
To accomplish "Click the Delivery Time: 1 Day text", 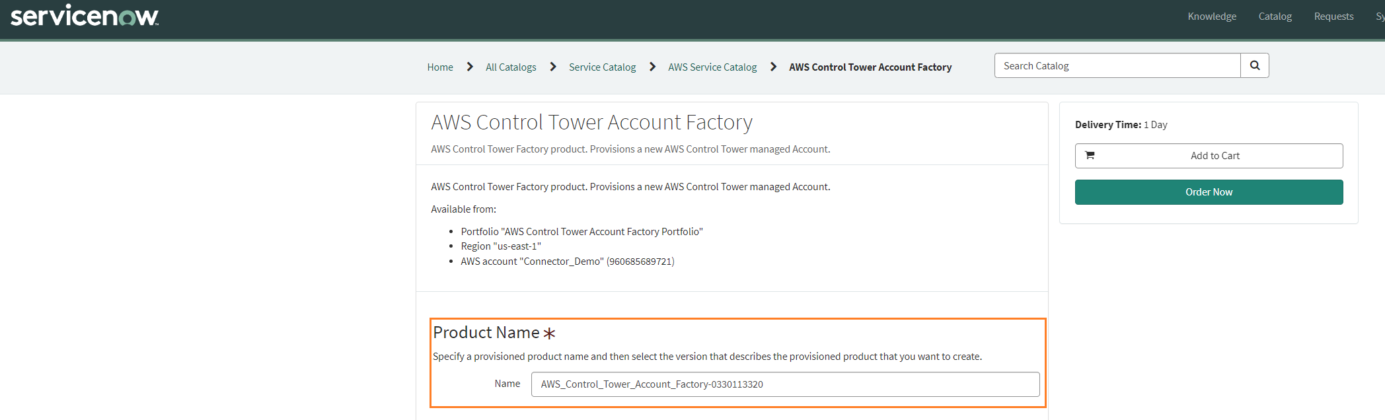I will tap(1121, 125).
